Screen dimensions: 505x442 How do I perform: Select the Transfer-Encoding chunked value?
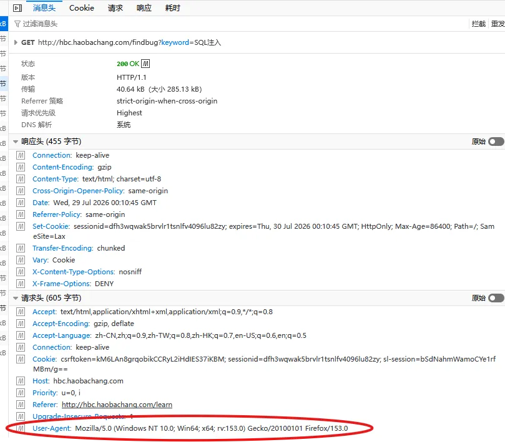click(x=111, y=248)
